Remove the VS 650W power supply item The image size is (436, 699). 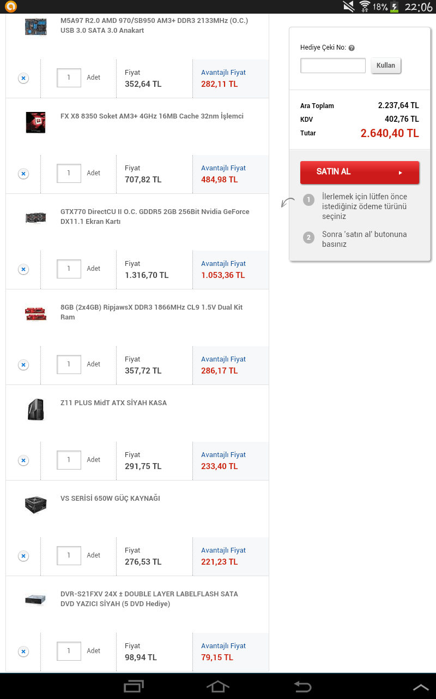[23, 556]
